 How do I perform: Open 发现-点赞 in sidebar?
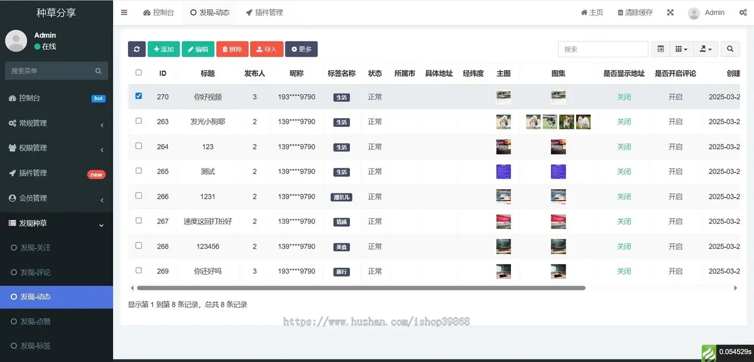coord(57,321)
